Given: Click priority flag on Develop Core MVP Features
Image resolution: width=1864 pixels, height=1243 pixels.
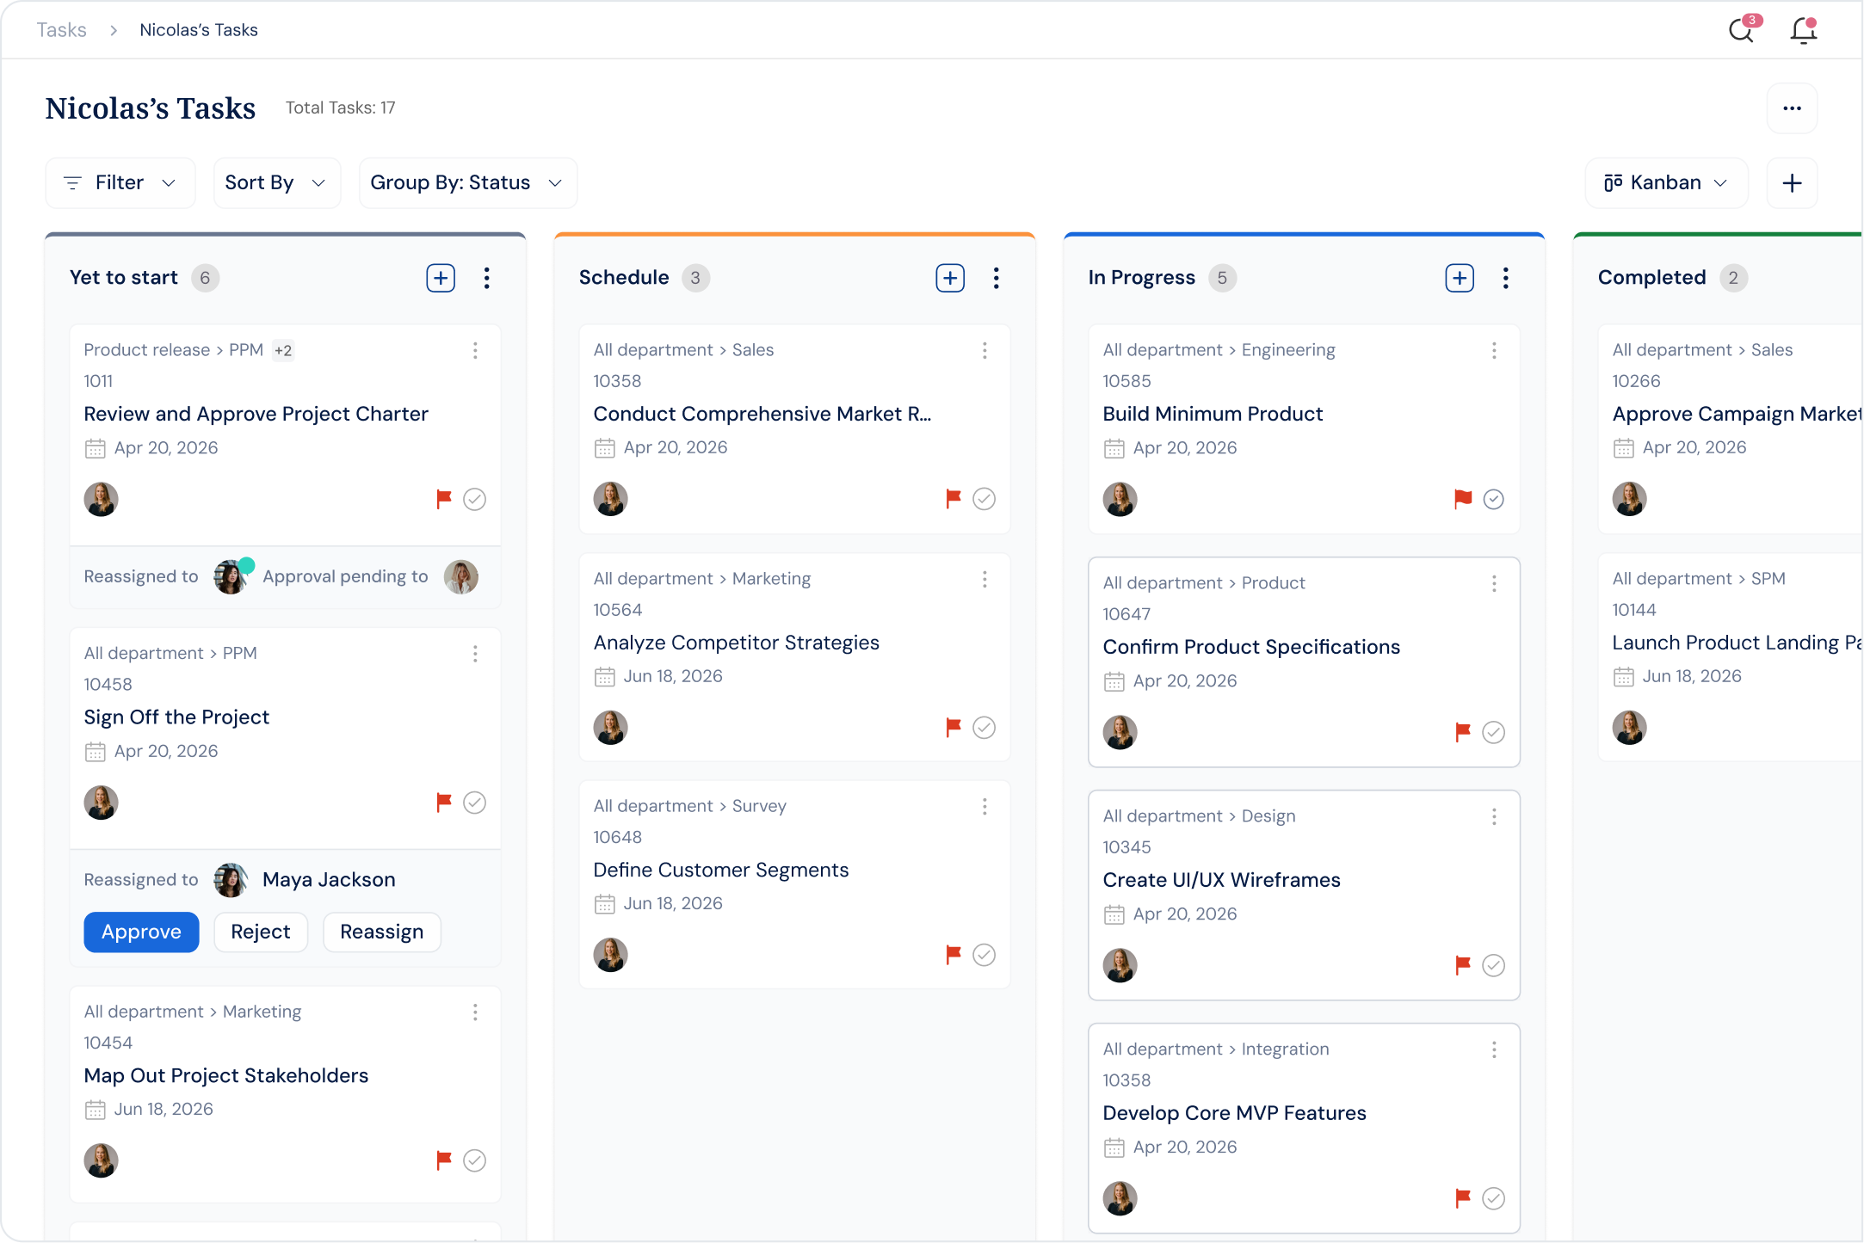Looking at the screenshot, I should (x=1463, y=1198).
